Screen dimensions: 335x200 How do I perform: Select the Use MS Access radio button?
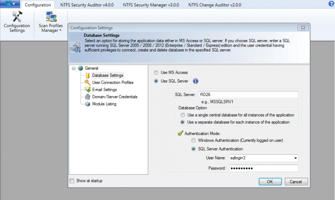(x=156, y=73)
